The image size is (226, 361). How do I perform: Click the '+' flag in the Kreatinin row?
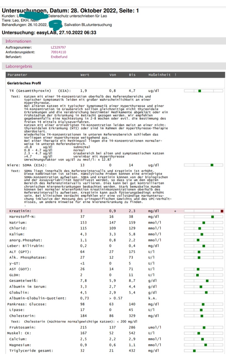click(x=175, y=211)
